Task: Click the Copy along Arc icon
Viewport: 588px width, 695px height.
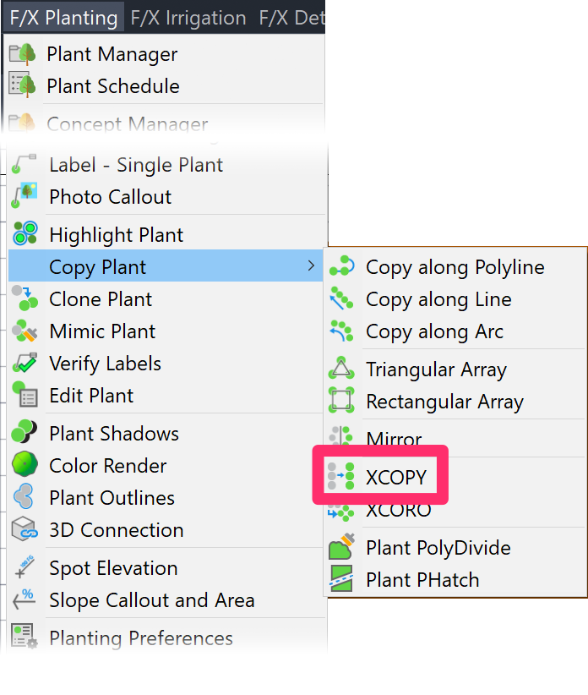Action: [x=341, y=331]
